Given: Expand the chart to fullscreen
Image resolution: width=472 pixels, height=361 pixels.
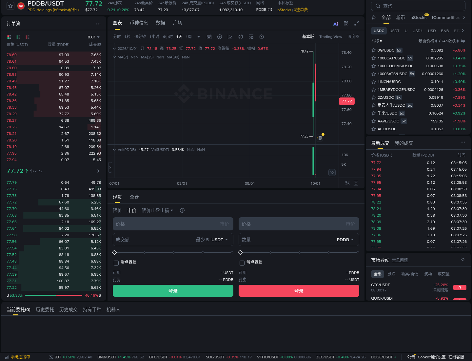Looking at the screenshot, I should pos(357,23).
